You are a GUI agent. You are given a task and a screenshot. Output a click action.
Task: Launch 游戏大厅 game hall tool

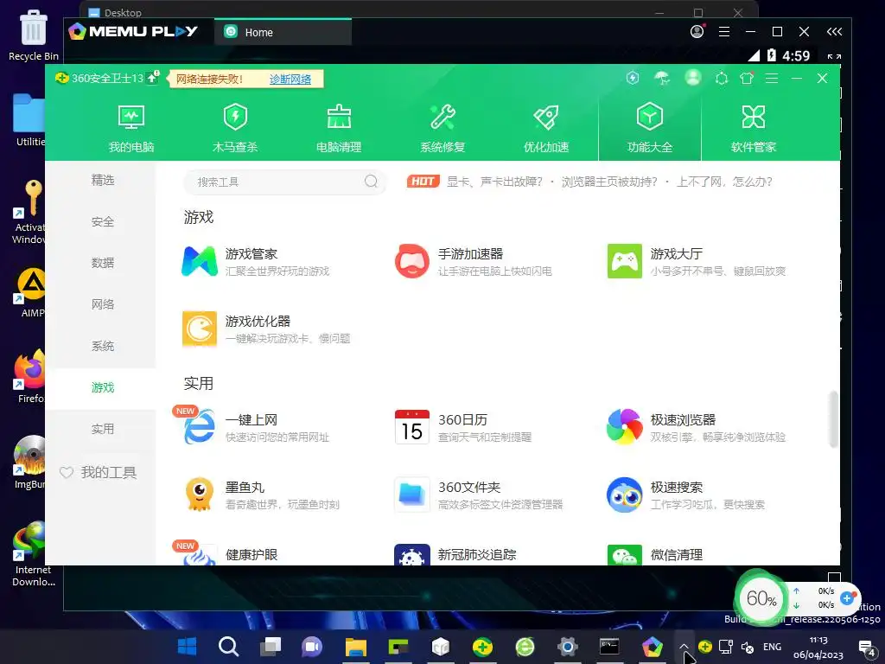point(696,261)
